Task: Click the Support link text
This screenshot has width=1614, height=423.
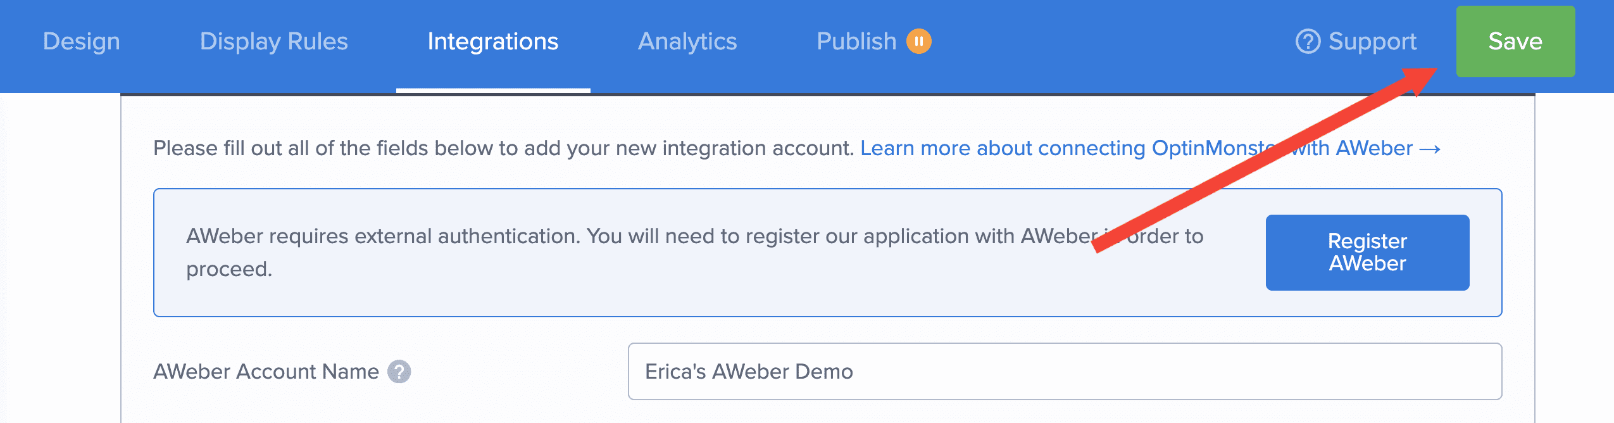Action: pos(1372,42)
